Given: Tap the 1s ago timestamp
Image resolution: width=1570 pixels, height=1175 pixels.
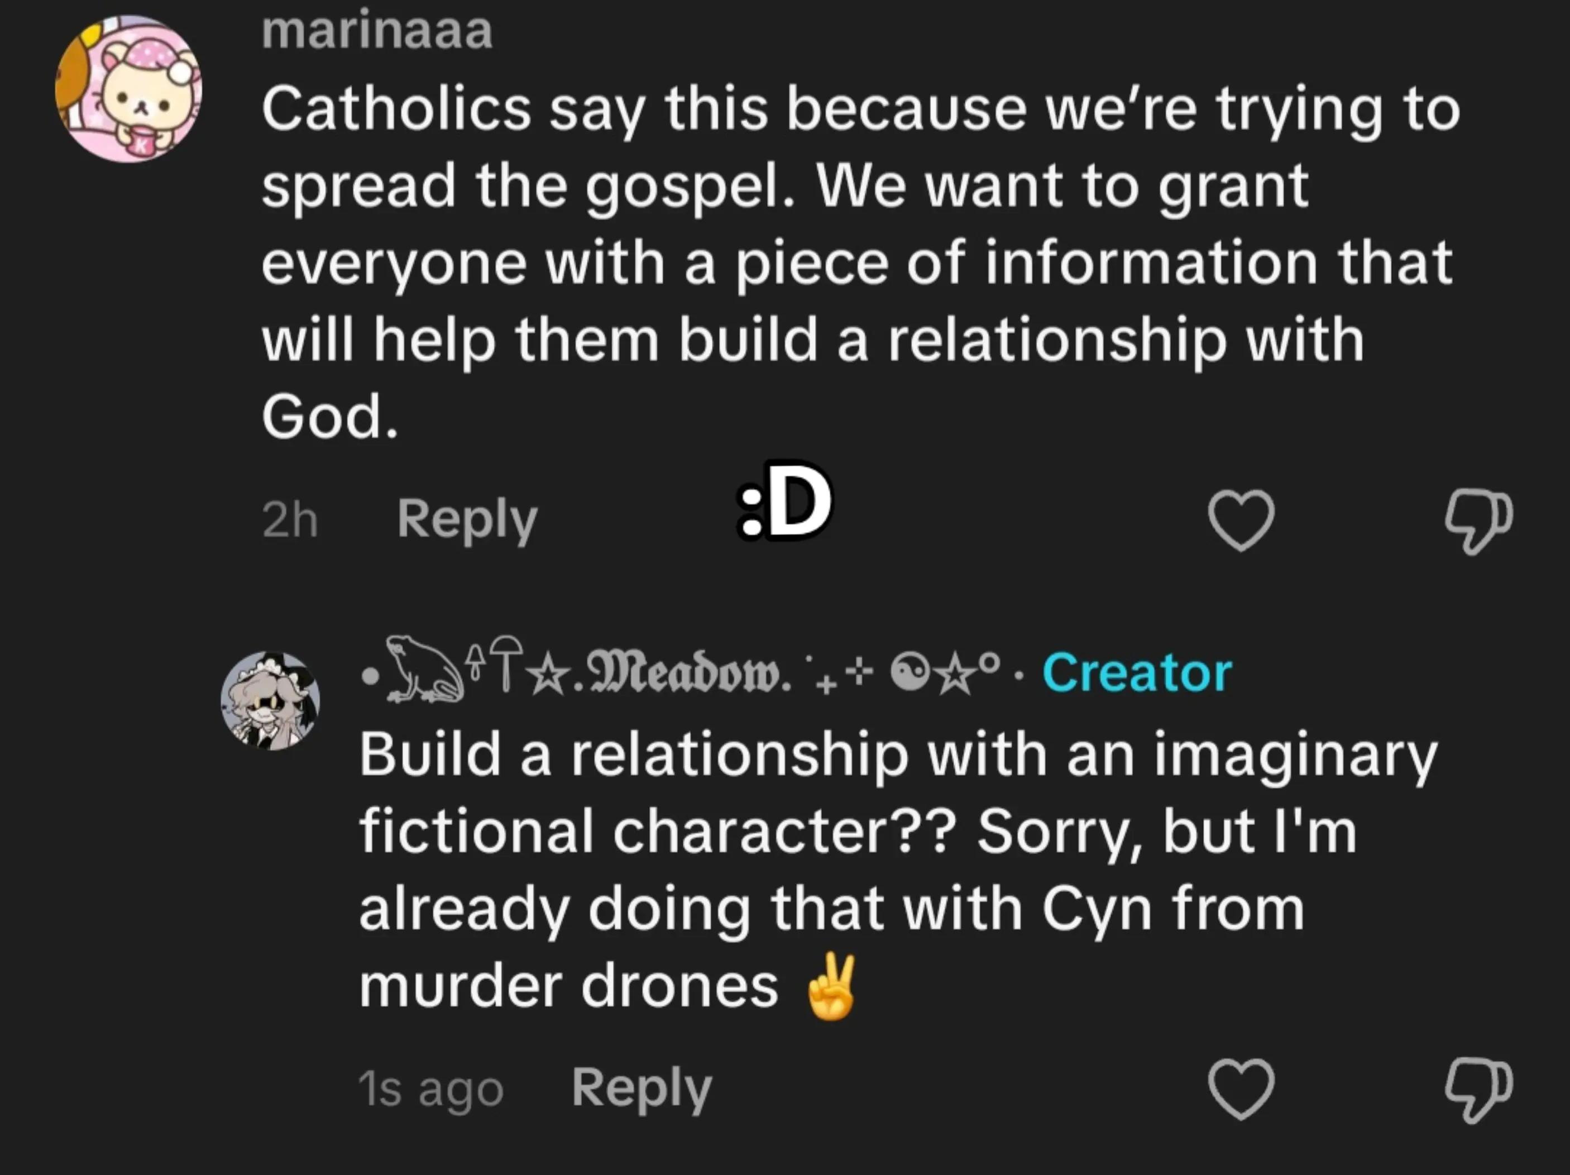Looking at the screenshot, I should 431,1089.
